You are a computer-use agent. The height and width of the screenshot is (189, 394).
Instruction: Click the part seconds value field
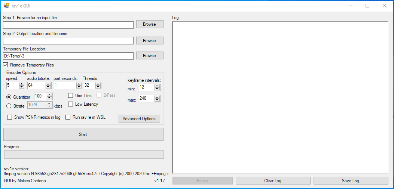65,85
